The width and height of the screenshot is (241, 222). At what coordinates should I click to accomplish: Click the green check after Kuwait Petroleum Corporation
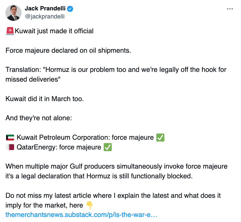click(160, 137)
